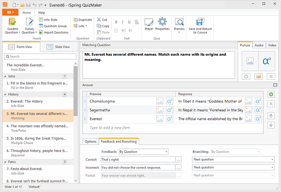Add a new matching item
This screenshot has height=192, width=281.
click(x=271, y=94)
